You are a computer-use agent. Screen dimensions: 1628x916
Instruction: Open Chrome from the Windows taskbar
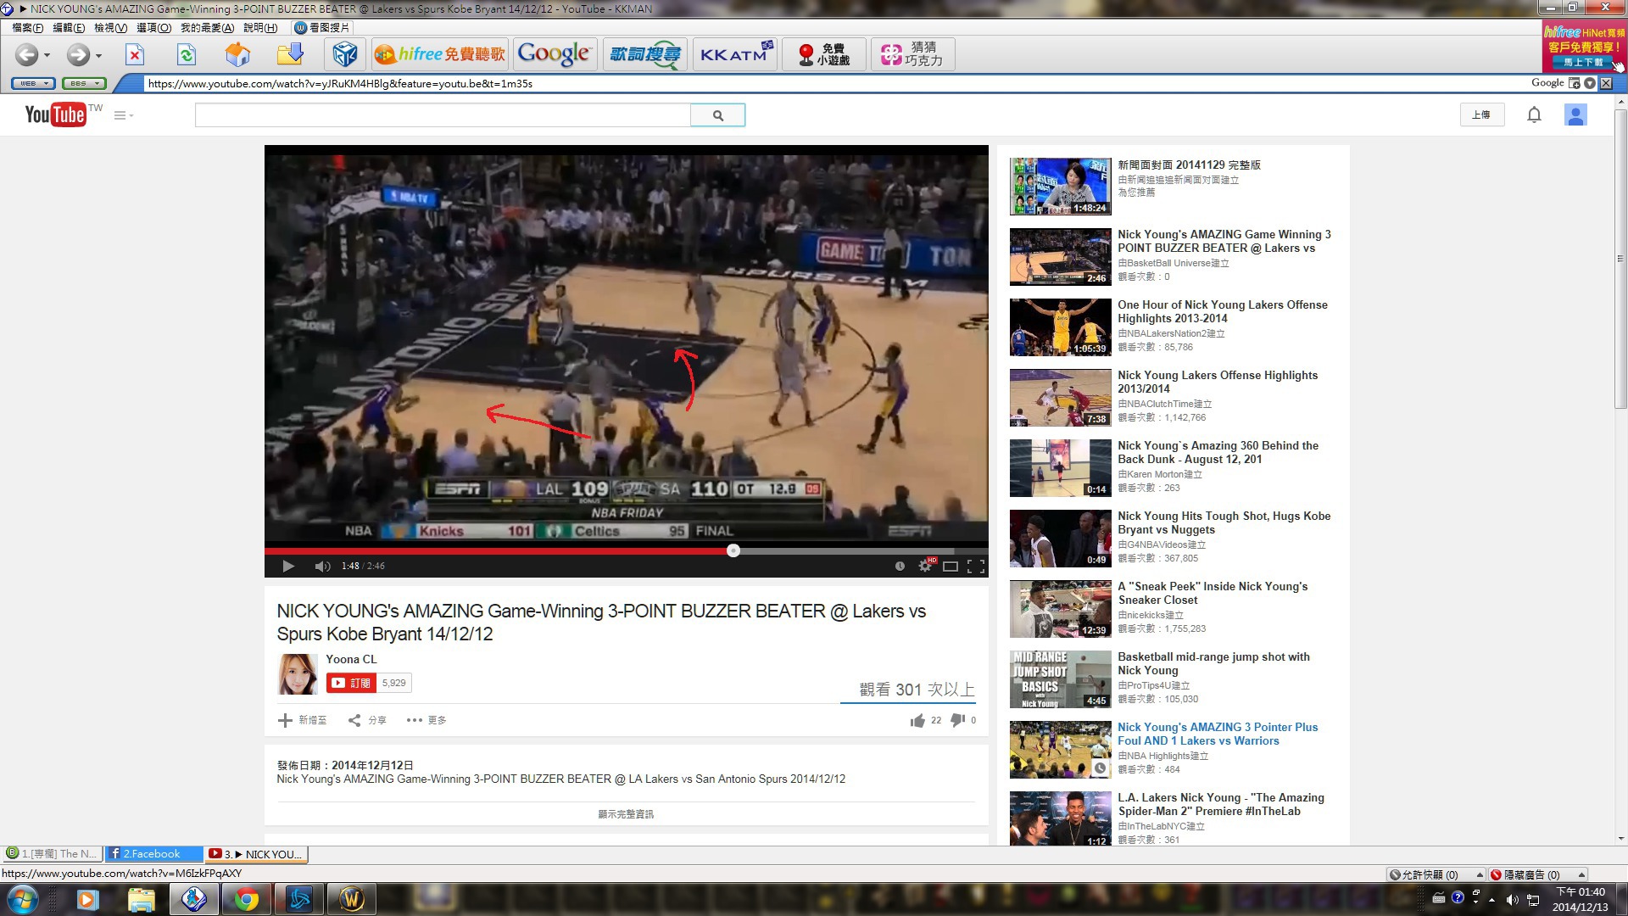click(x=247, y=899)
